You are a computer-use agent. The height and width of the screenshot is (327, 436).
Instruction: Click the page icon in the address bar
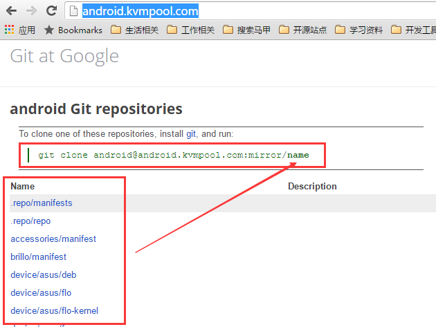coord(73,11)
